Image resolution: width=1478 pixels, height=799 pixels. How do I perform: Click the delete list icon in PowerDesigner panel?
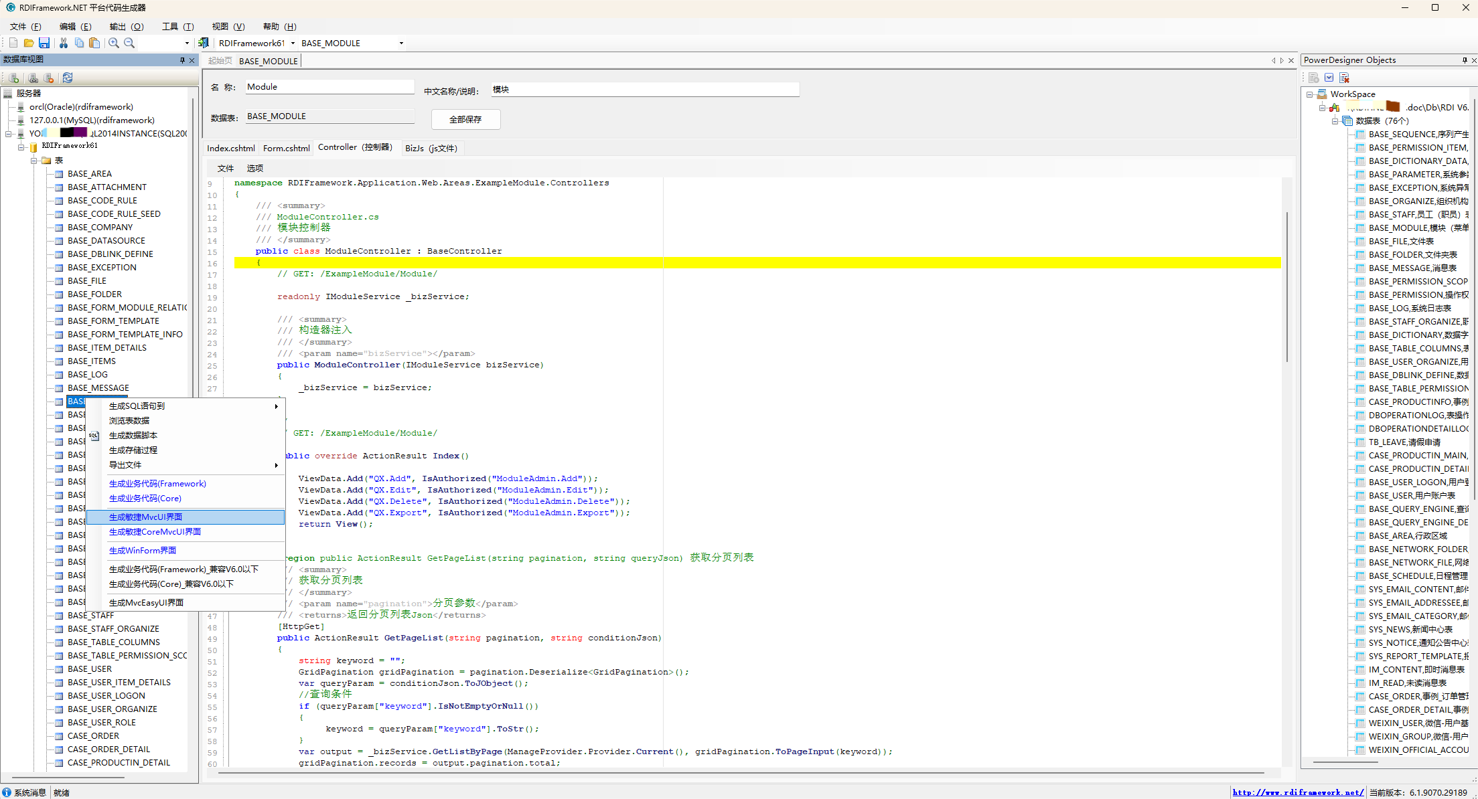pos(1344,78)
